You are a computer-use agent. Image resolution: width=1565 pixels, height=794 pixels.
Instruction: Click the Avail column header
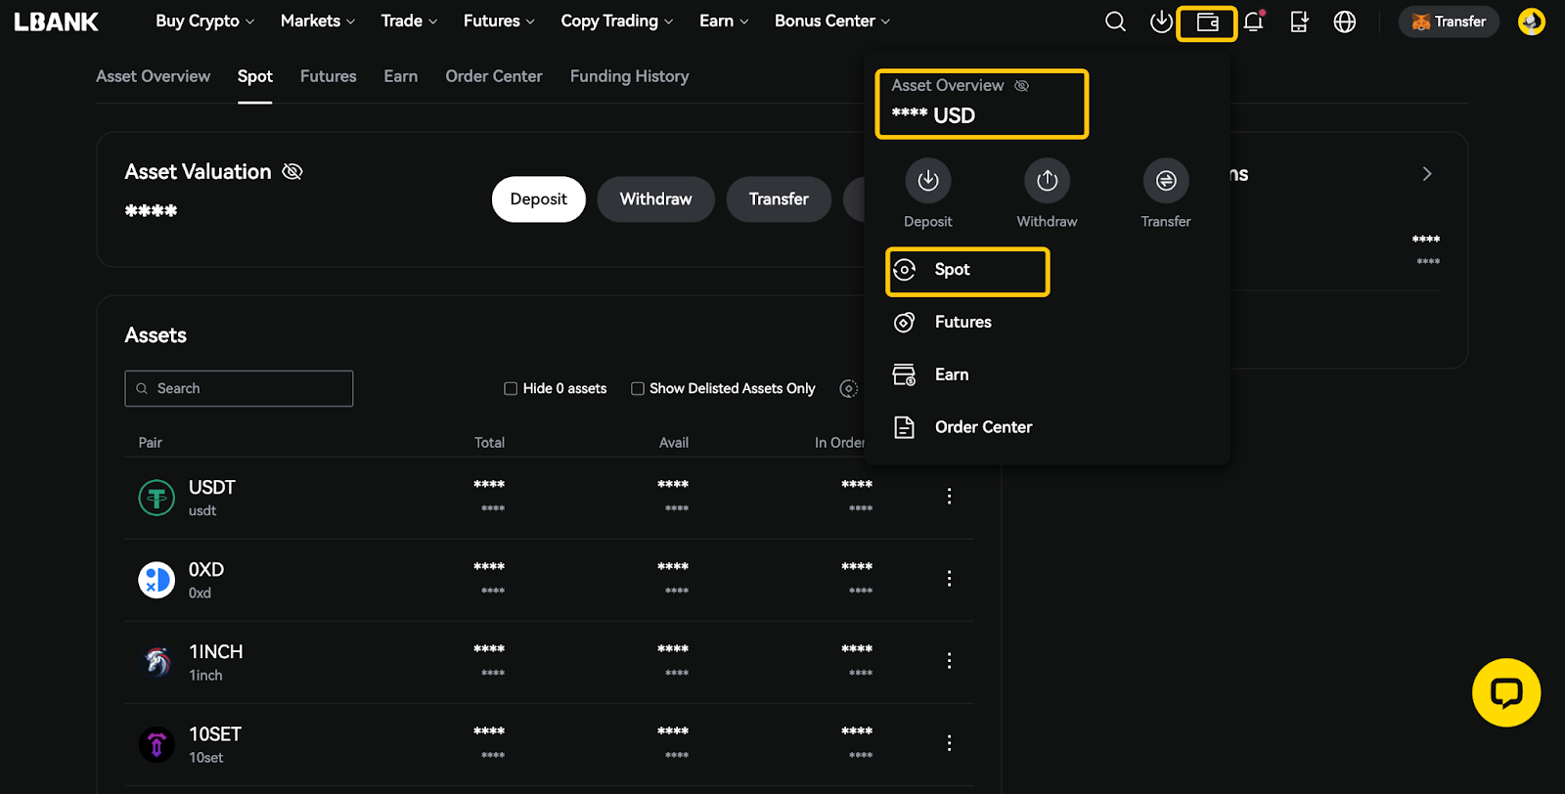(674, 443)
